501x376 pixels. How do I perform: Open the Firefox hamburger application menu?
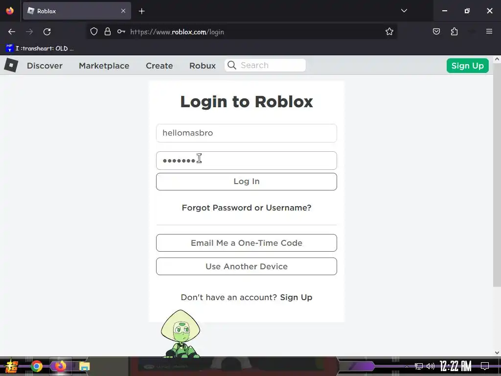pos(489,31)
